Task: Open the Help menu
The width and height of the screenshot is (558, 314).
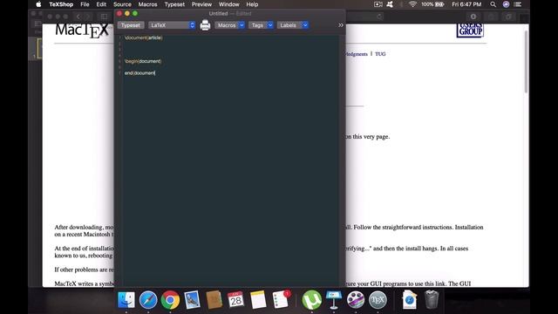Action: 252,4
